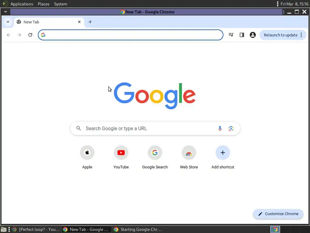310x233 pixels.
Task: Click the Google logo
Action: point(155,96)
